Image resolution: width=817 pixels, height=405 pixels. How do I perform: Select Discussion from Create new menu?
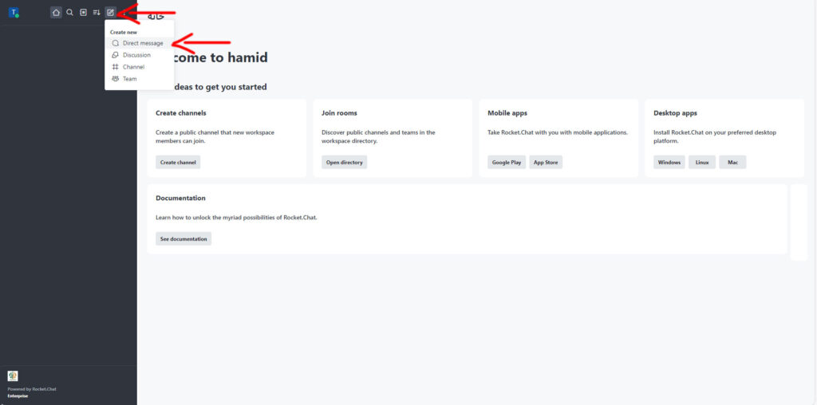click(136, 55)
